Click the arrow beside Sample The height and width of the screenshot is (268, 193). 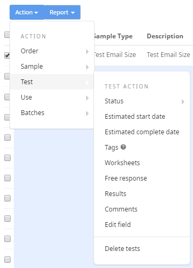(x=87, y=67)
